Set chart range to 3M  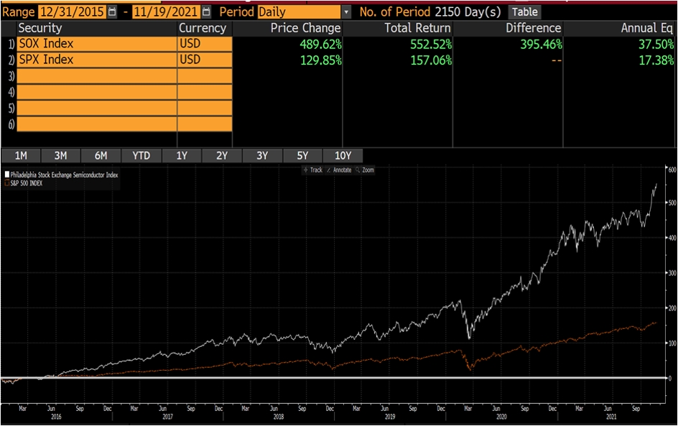(x=60, y=156)
